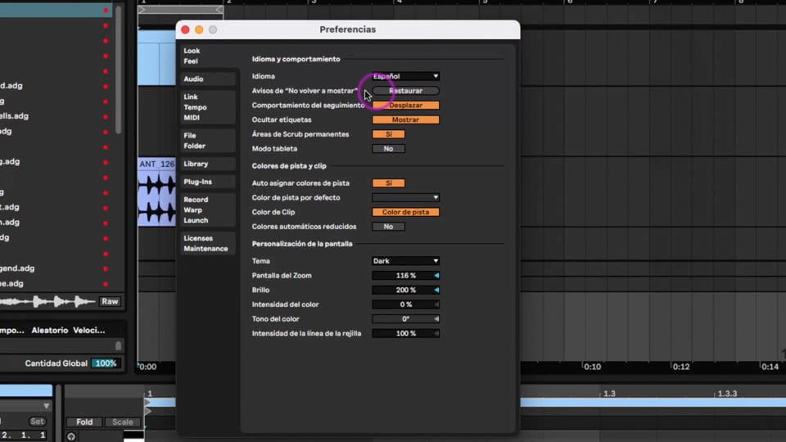Viewport: 786px width, 442px height.
Task: Open the clip dropdown arrow above Set
Action: pos(46,406)
